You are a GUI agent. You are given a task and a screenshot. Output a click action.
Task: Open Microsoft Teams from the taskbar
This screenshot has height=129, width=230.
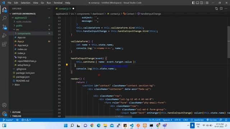165,125
